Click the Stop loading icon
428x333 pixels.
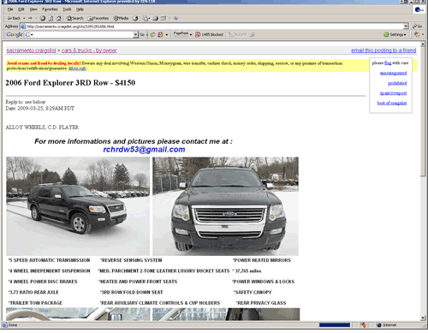43,18
